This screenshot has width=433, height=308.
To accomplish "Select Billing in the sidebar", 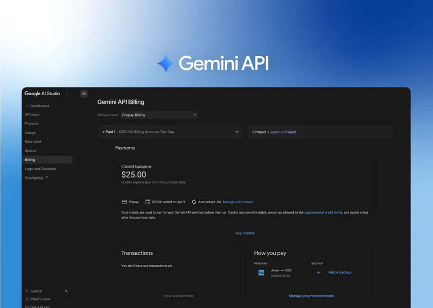I will tap(30, 160).
